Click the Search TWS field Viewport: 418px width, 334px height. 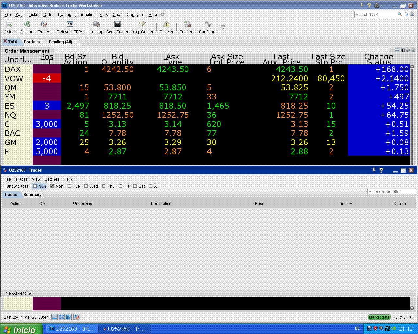[x=375, y=14]
